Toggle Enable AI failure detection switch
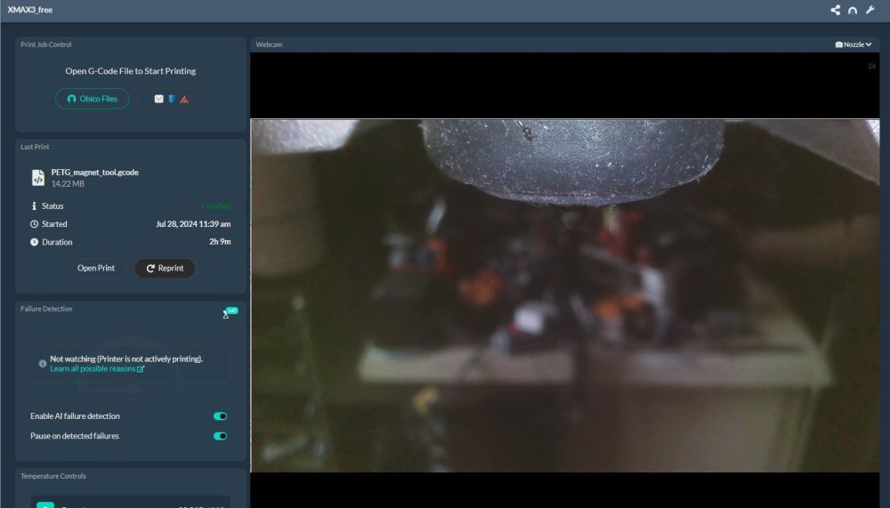This screenshot has height=508, width=890. click(220, 416)
